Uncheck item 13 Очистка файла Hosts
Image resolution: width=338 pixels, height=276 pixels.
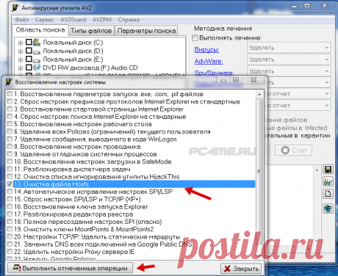coord(10,184)
